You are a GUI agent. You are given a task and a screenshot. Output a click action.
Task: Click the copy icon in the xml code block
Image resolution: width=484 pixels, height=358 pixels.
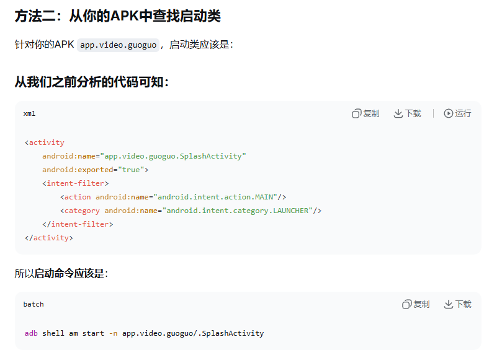click(356, 113)
